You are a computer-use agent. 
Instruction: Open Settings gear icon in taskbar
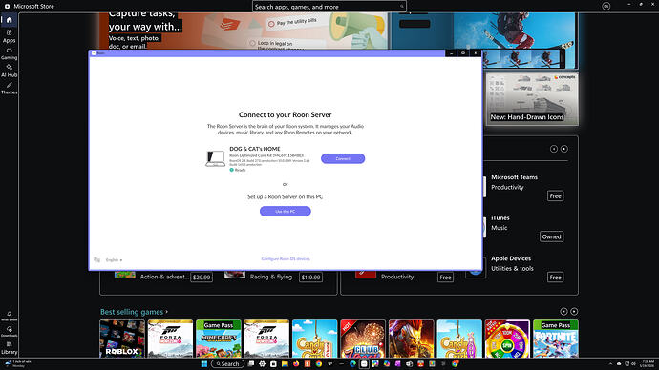262,363
